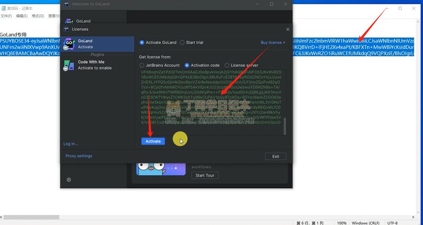This screenshot has width=423, height=225.
Task: Click Notepad scroll left arrow
Action: [1, 217]
